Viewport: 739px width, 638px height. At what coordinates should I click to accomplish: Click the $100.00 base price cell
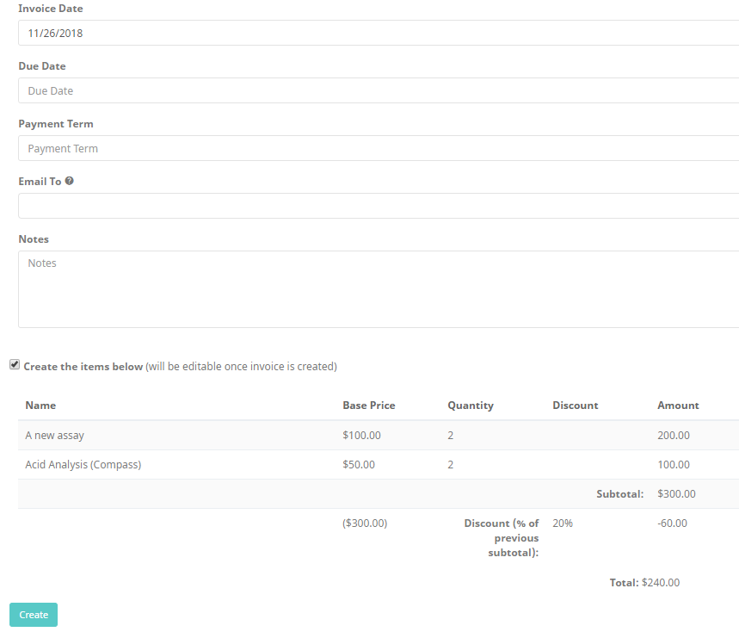361,436
